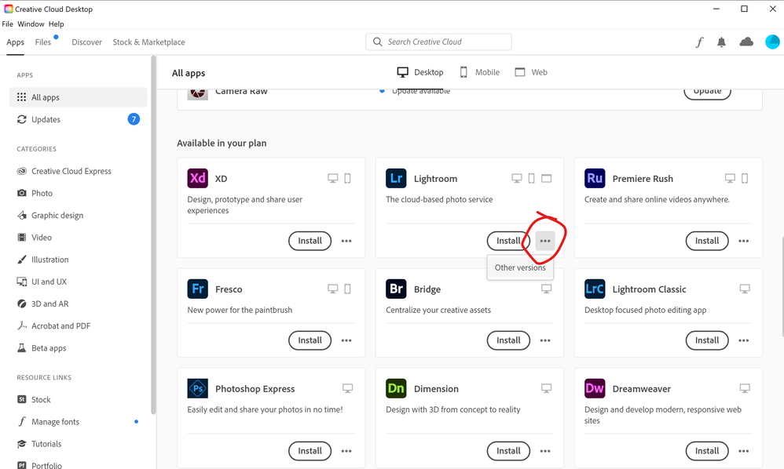Open the File menu
Screen dimensions: 784x469
point(8,24)
